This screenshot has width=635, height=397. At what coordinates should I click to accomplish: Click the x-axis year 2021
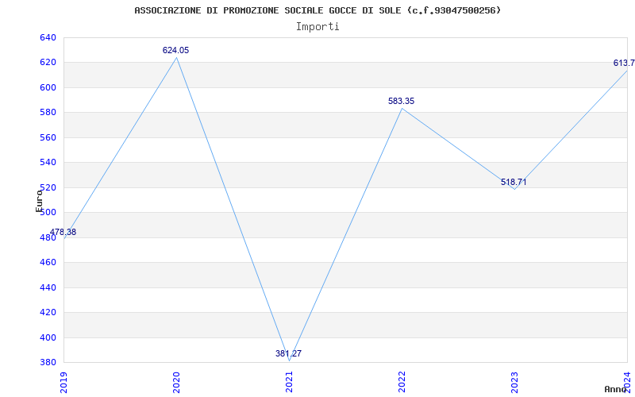pos(289,382)
